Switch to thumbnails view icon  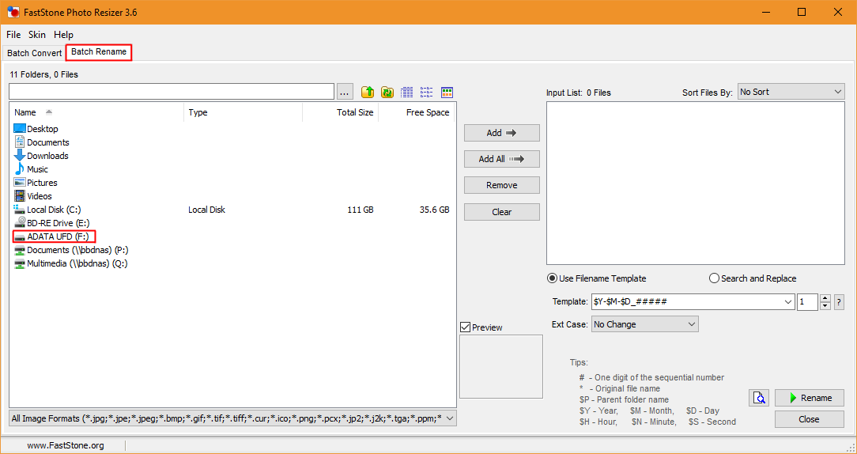[x=447, y=92]
